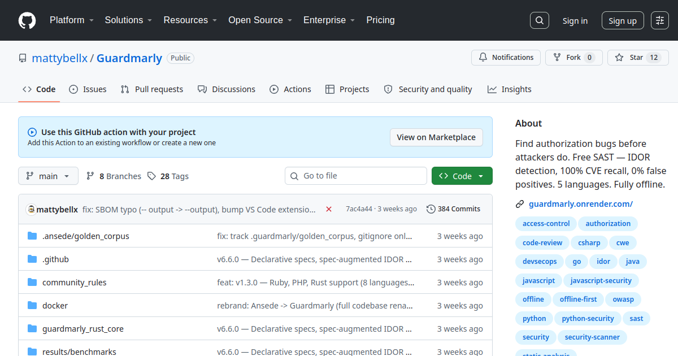The image size is (678, 356).
Task: Select the devsecops topic tag
Action: click(540, 262)
